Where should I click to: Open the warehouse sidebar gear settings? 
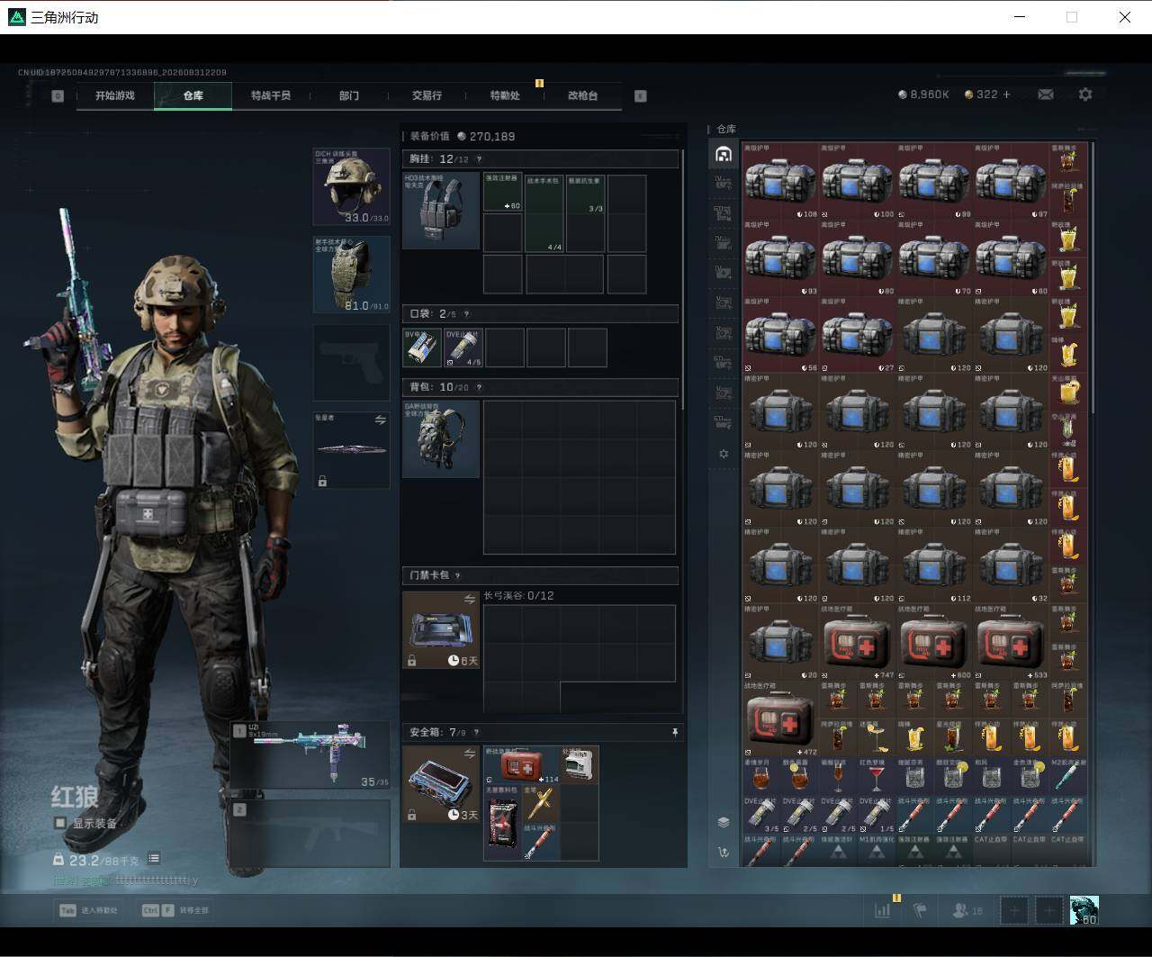(724, 454)
